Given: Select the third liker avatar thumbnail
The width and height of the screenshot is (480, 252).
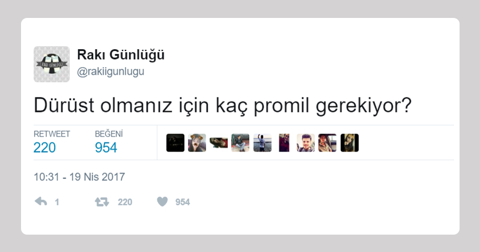Looking at the screenshot, I should pos(219,143).
